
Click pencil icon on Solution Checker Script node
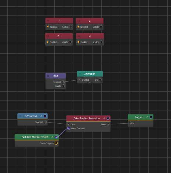point(52,137)
